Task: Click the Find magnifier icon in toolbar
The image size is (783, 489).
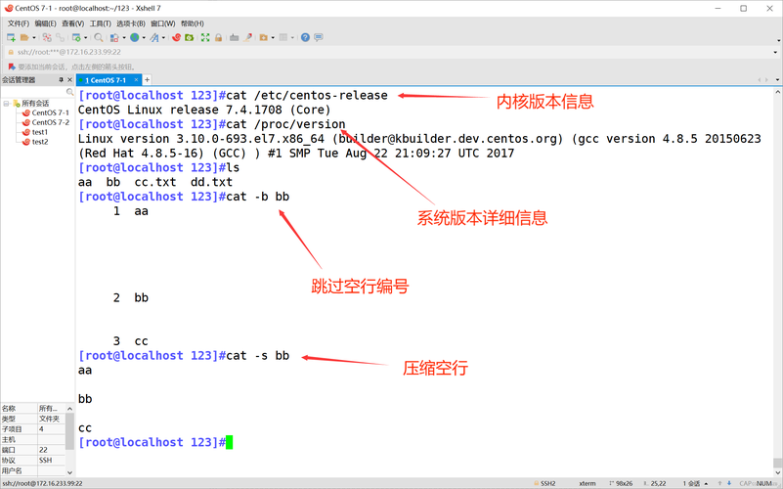Action: coord(99,37)
